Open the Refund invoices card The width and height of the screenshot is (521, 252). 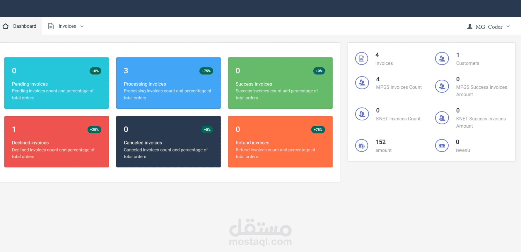click(x=280, y=142)
